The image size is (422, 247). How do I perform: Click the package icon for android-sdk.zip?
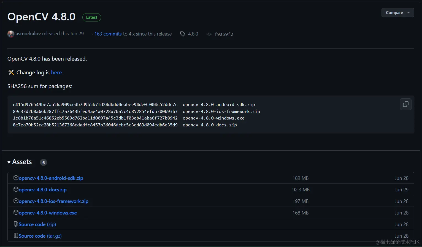click(x=16, y=178)
